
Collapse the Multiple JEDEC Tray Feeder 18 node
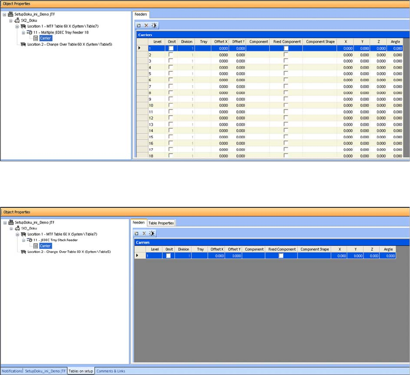(23, 33)
